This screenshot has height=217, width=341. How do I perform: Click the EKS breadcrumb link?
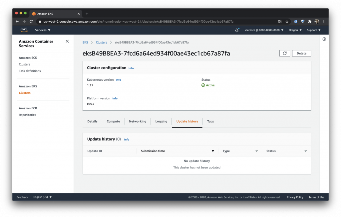(x=85, y=42)
